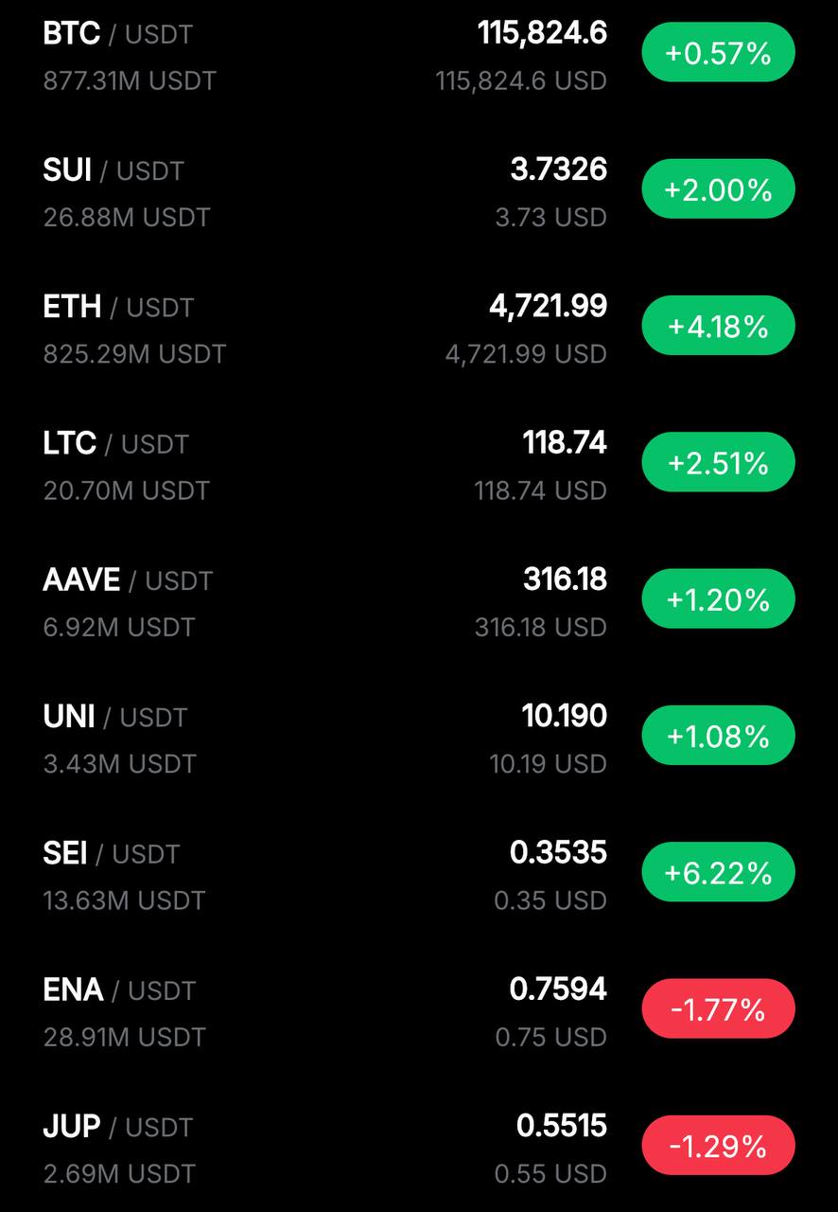
Task: Select the UNI / USDT pair
Action: pyautogui.click(x=419, y=738)
